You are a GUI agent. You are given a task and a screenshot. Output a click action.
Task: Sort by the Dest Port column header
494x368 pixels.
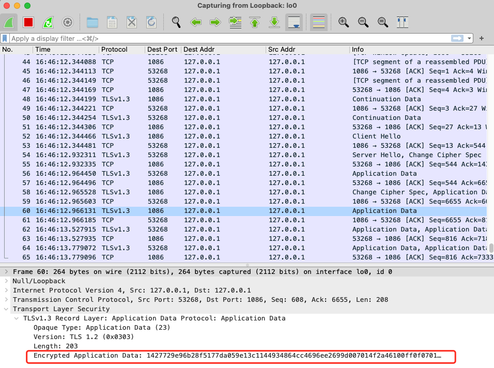point(163,50)
